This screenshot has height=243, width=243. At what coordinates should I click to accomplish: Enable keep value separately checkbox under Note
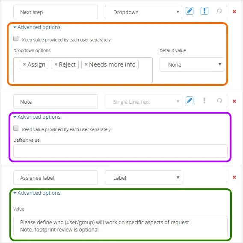(x=16, y=128)
